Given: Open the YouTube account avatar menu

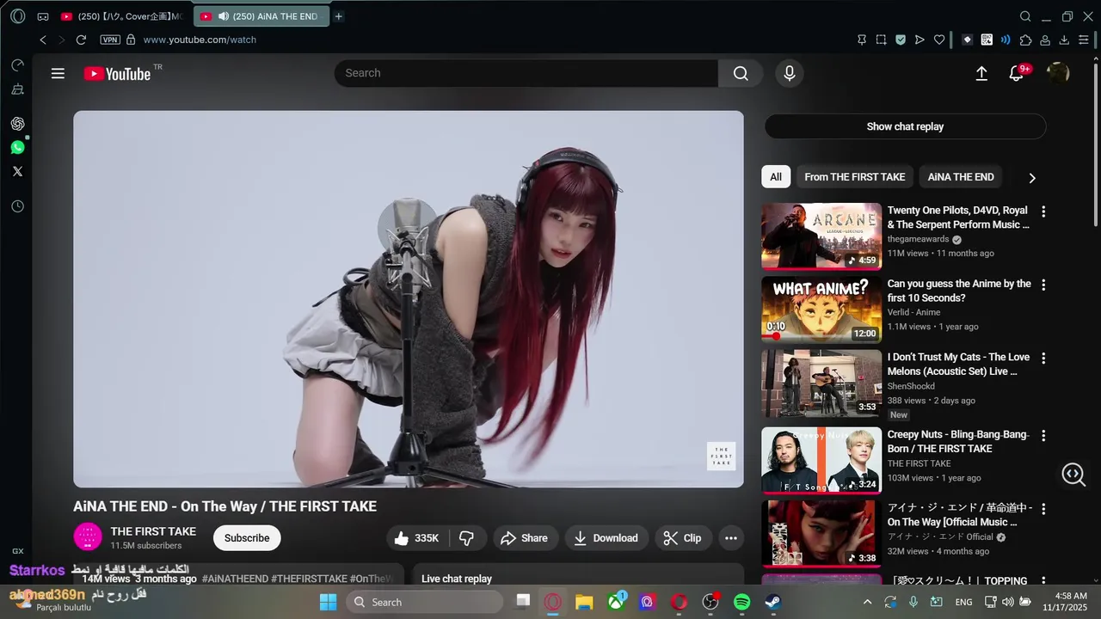Looking at the screenshot, I should click(1057, 73).
